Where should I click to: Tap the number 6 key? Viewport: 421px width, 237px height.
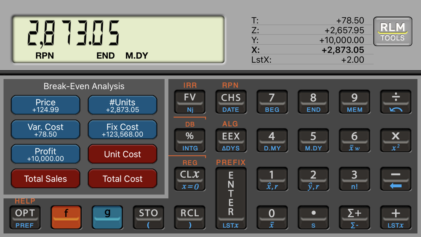click(x=354, y=140)
